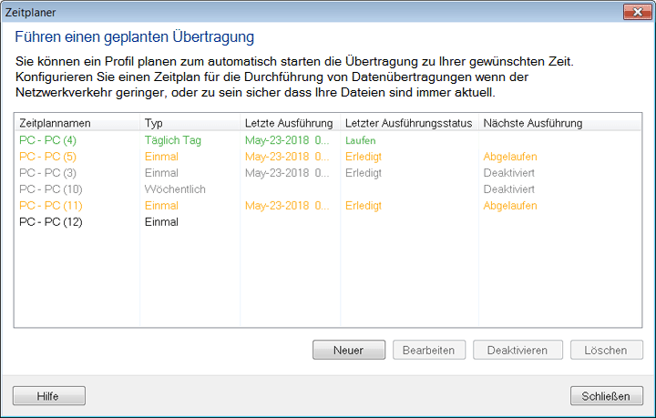Choose the PC - PC (10) weekly schedule
The image size is (656, 418).
[x=51, y=189]
